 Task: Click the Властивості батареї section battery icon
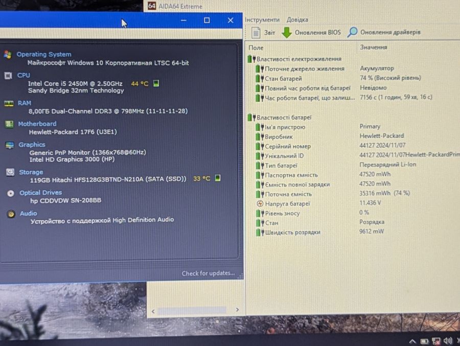[x=251, y=118]
